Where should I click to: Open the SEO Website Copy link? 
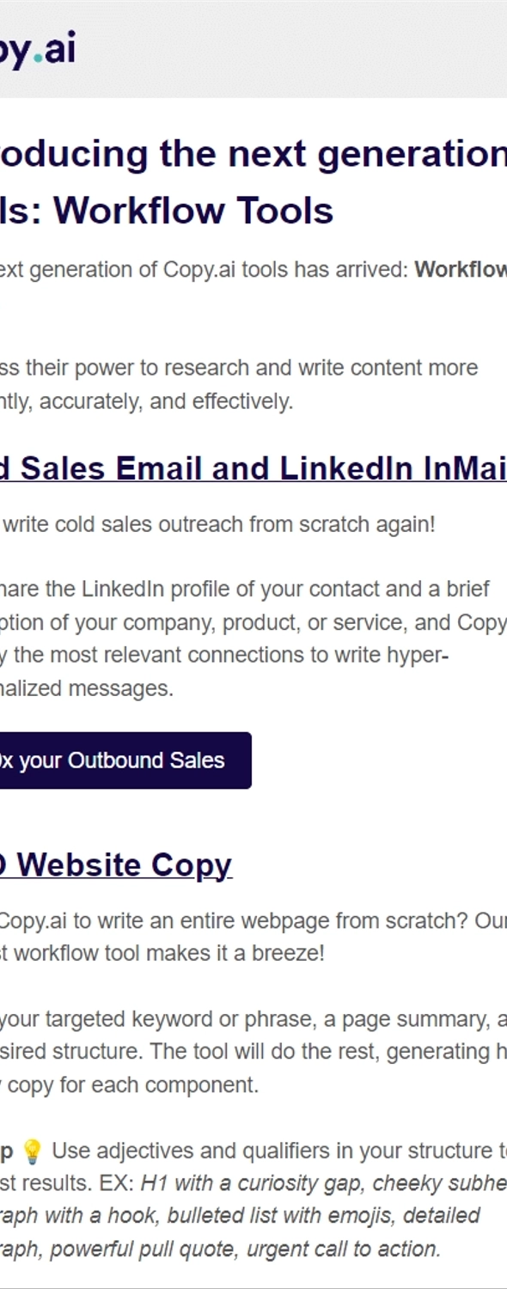click(x=116, y=864)
